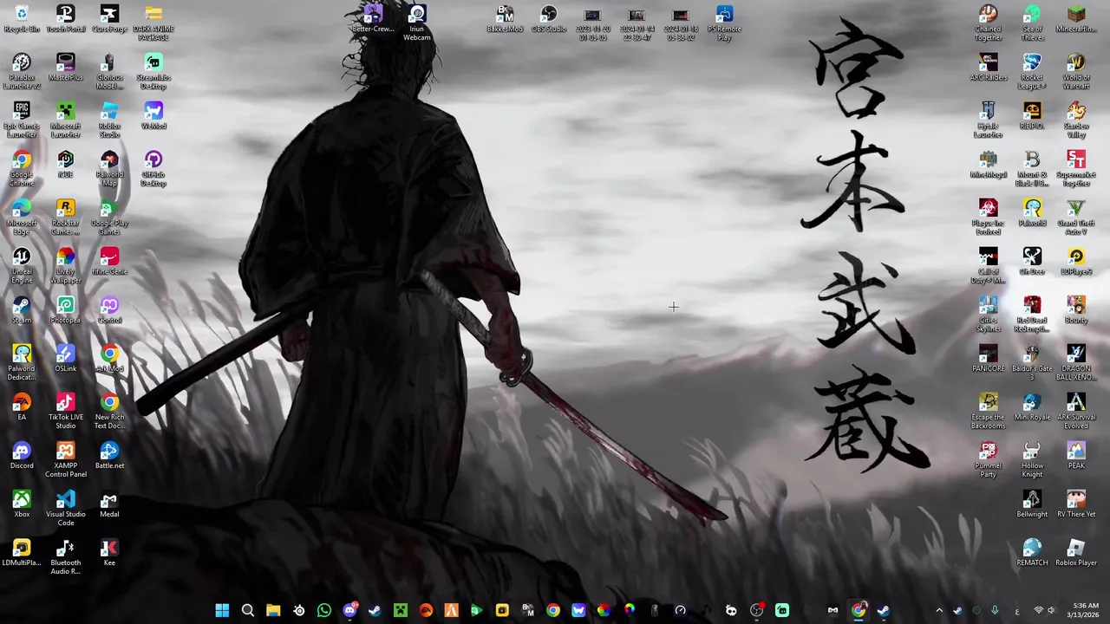Viewport: 1110px width, 624px height.
Task: Click the microphone icon in system tray
Action: [x=995, y=610]
